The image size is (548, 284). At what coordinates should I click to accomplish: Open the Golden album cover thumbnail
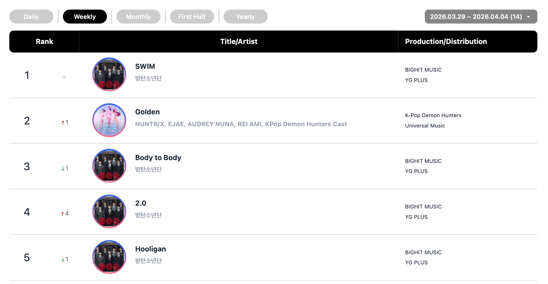pos(109,120)
